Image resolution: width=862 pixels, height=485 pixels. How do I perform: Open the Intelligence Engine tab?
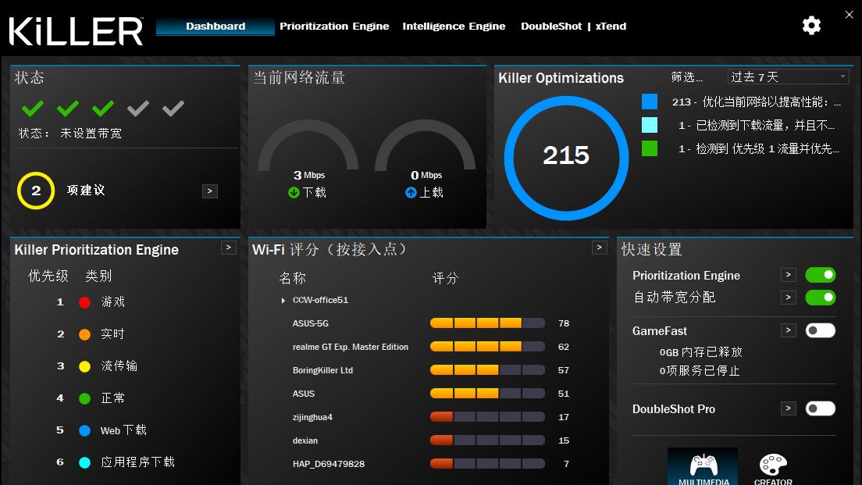click(454, 26)
